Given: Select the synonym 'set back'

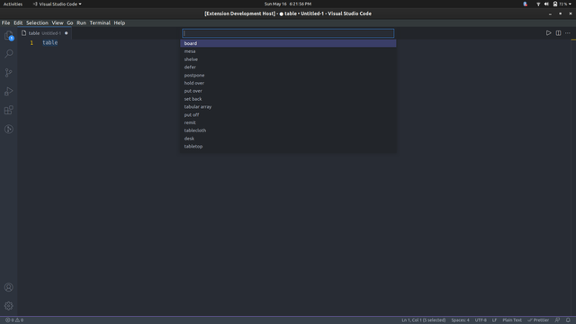Looking at the screenshot, I should point(288,99).
